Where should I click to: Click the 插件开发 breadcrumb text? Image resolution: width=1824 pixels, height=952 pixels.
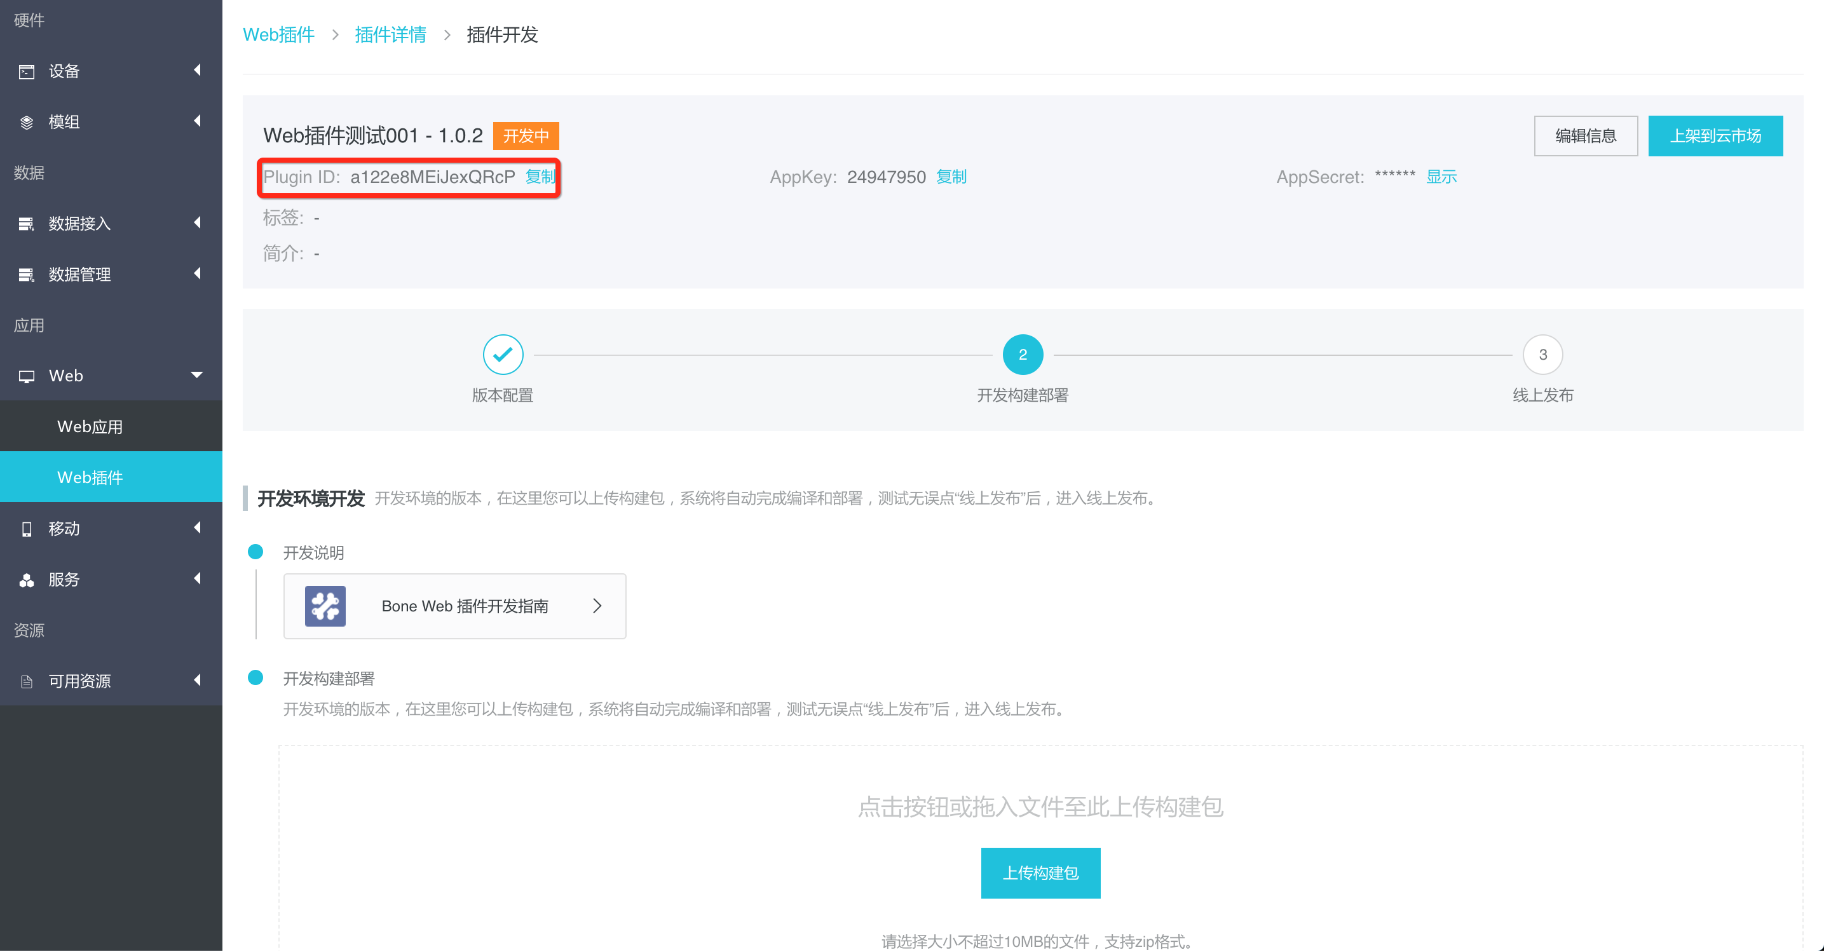click(x=502, y=35)
